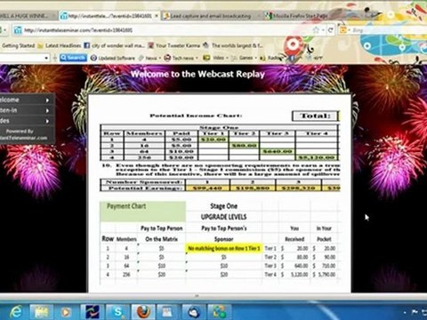
Task: Open the Latest Headlines bookmark
Action: click(x=60, y=45)
